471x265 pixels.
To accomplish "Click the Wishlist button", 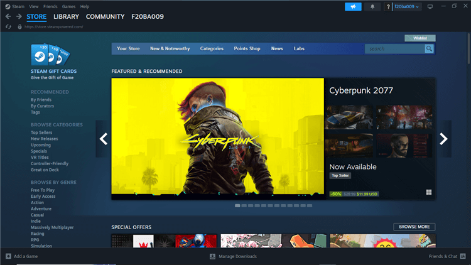I will click(420, 38).
